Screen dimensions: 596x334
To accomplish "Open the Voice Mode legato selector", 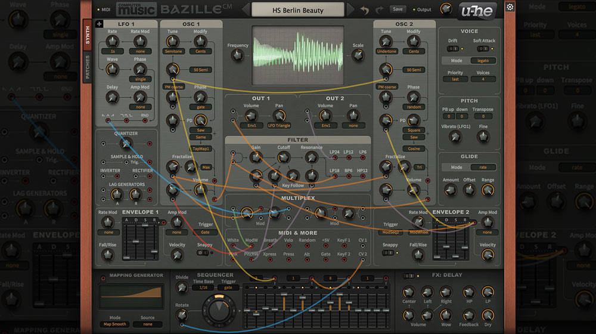I will [x=483, y=60].
